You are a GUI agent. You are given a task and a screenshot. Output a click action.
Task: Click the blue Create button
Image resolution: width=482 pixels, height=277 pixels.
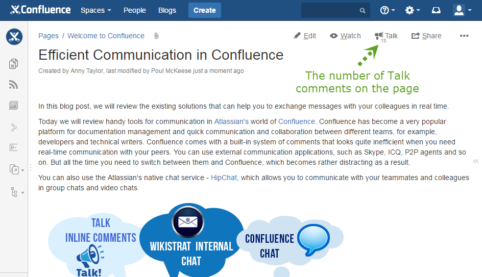(205, 10)
